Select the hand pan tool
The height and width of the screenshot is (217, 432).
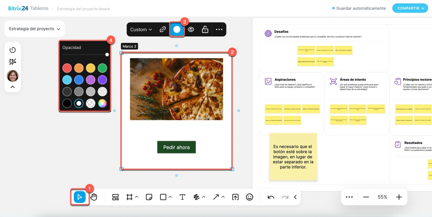(x=94, y=197)
